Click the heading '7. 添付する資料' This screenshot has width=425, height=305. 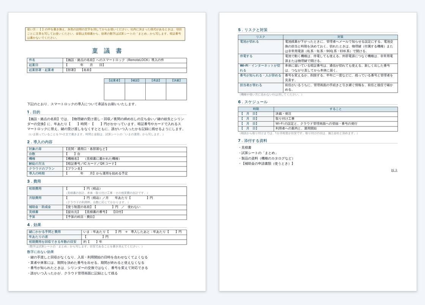(253, 141)
